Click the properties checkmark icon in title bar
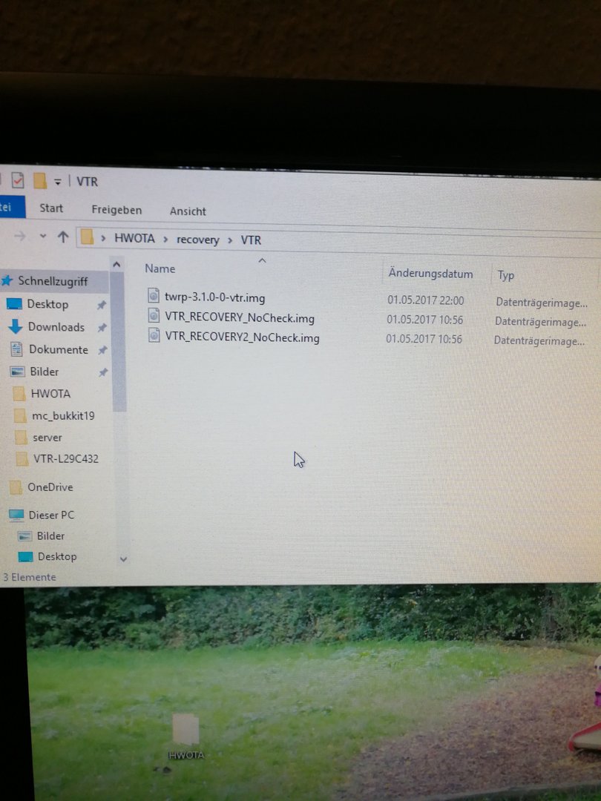The height and width of the screenshot is (801, 601). [x=17, y=179]
